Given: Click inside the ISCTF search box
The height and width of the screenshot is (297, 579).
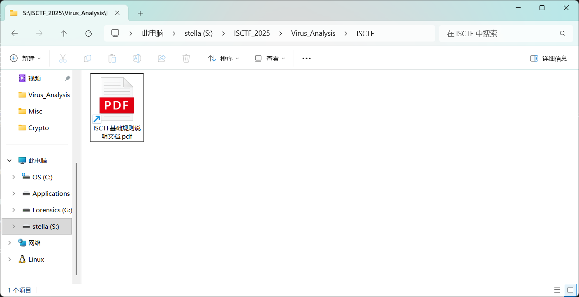Looking at the screenshot, I should point(506,33).
